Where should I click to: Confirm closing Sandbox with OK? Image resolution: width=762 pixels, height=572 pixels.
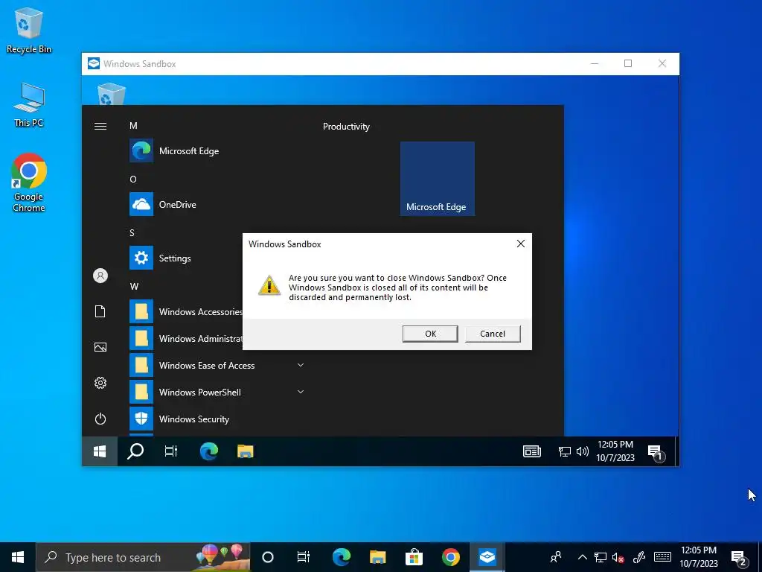(x=430, y=334)
